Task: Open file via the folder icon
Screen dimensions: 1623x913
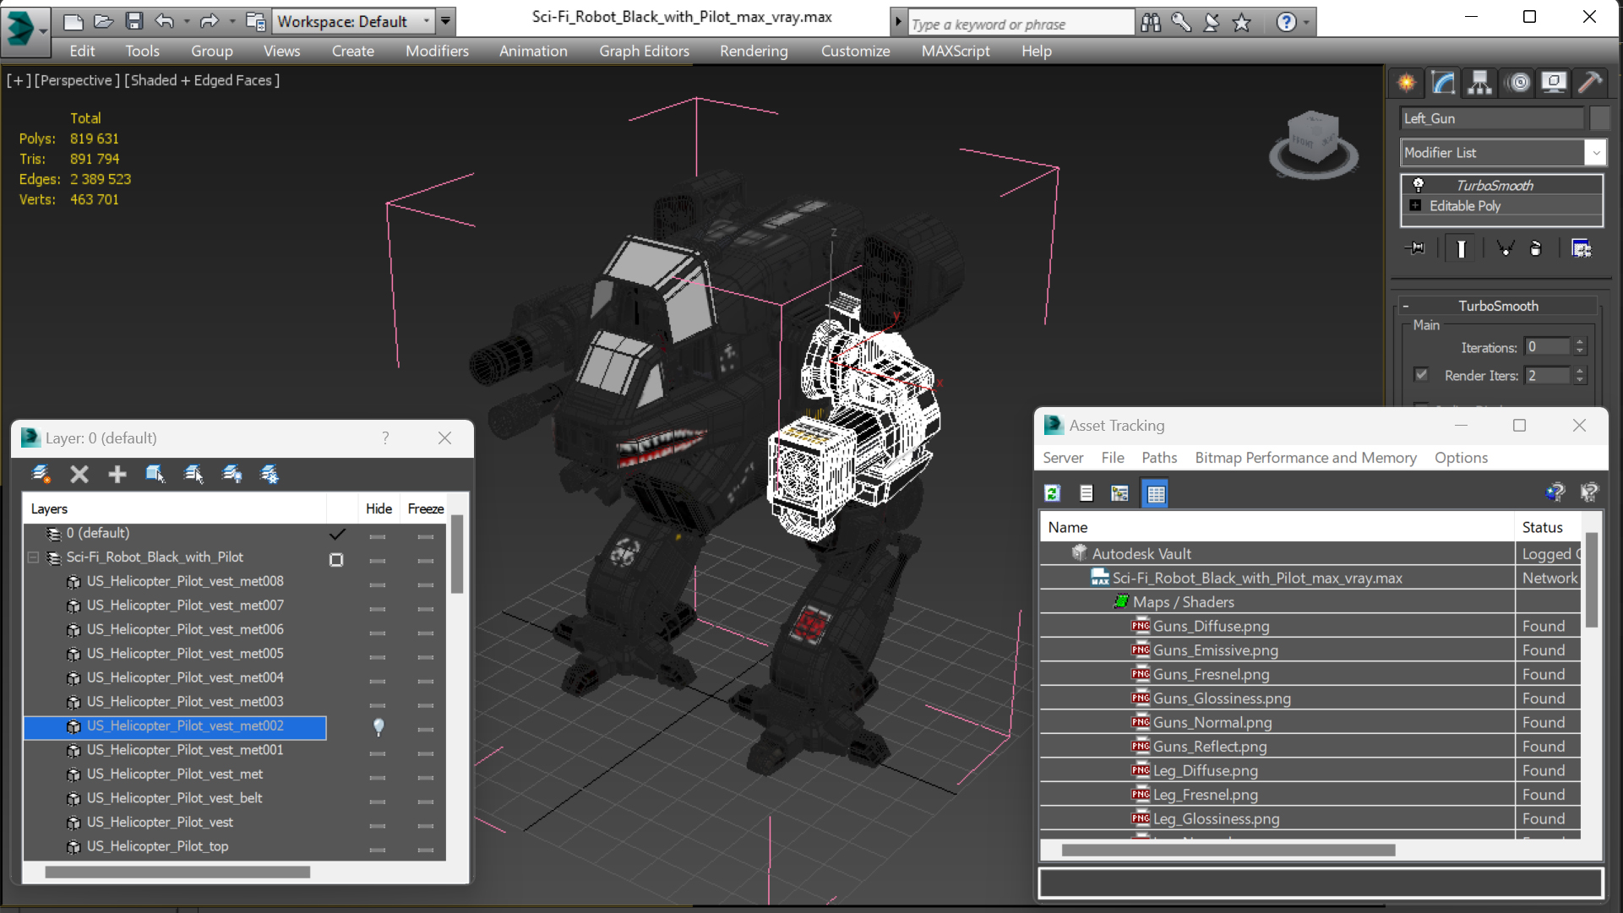Action: 103,21
